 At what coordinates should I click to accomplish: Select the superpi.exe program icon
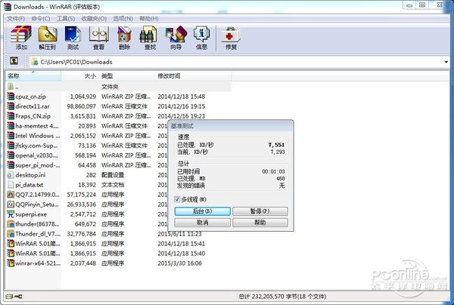click(x=11, y=214)
